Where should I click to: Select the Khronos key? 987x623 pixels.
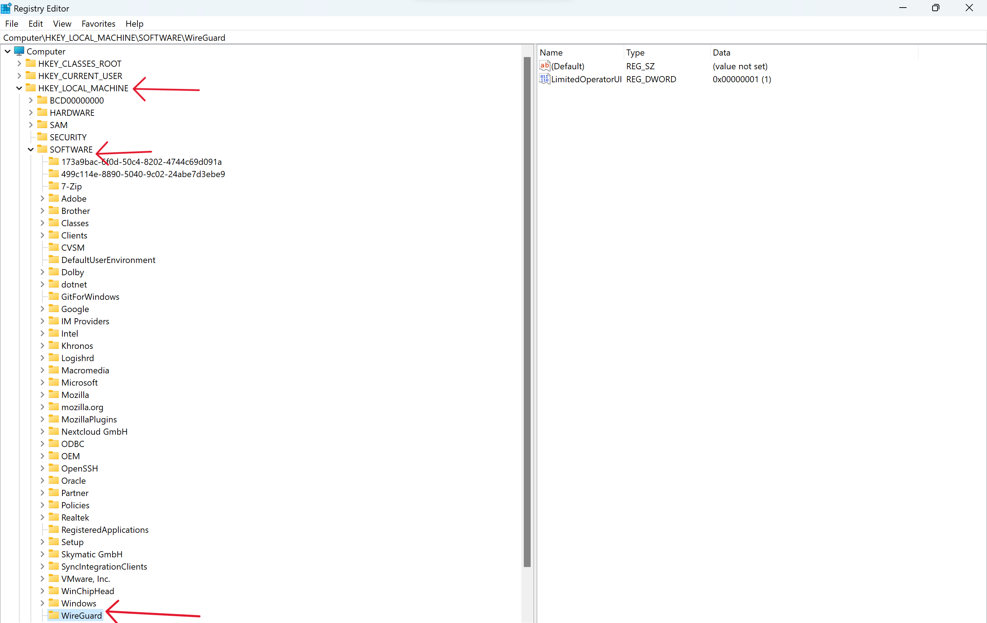pyautogui.click(x=77, y=346)
